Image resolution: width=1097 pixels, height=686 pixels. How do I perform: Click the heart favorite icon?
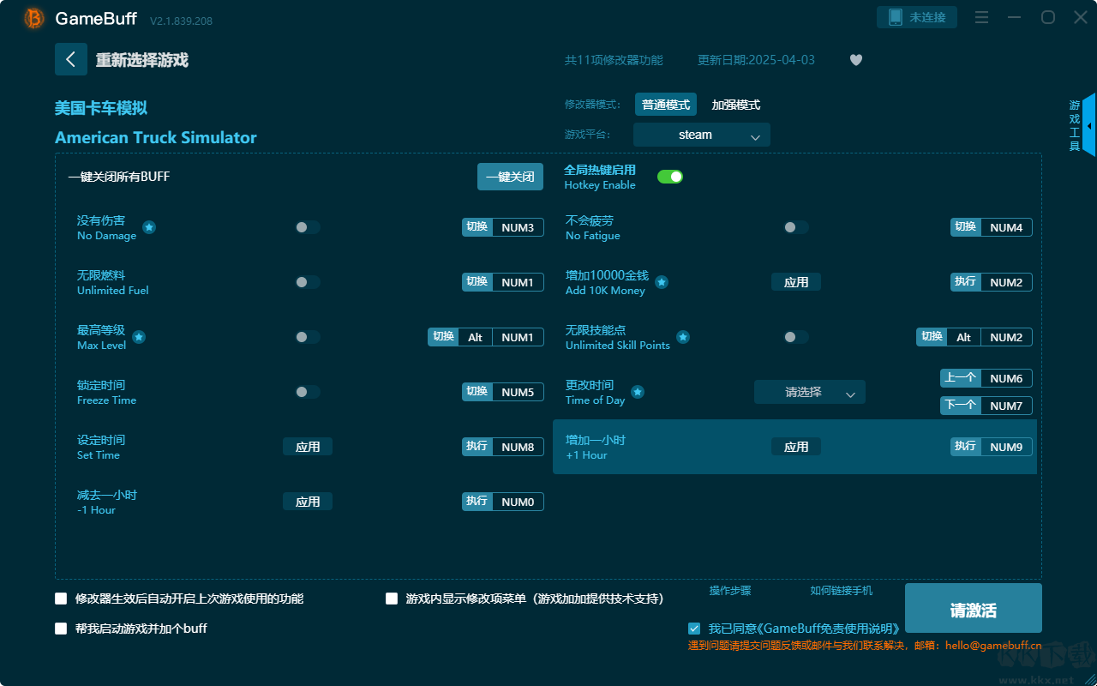point(855,60)
